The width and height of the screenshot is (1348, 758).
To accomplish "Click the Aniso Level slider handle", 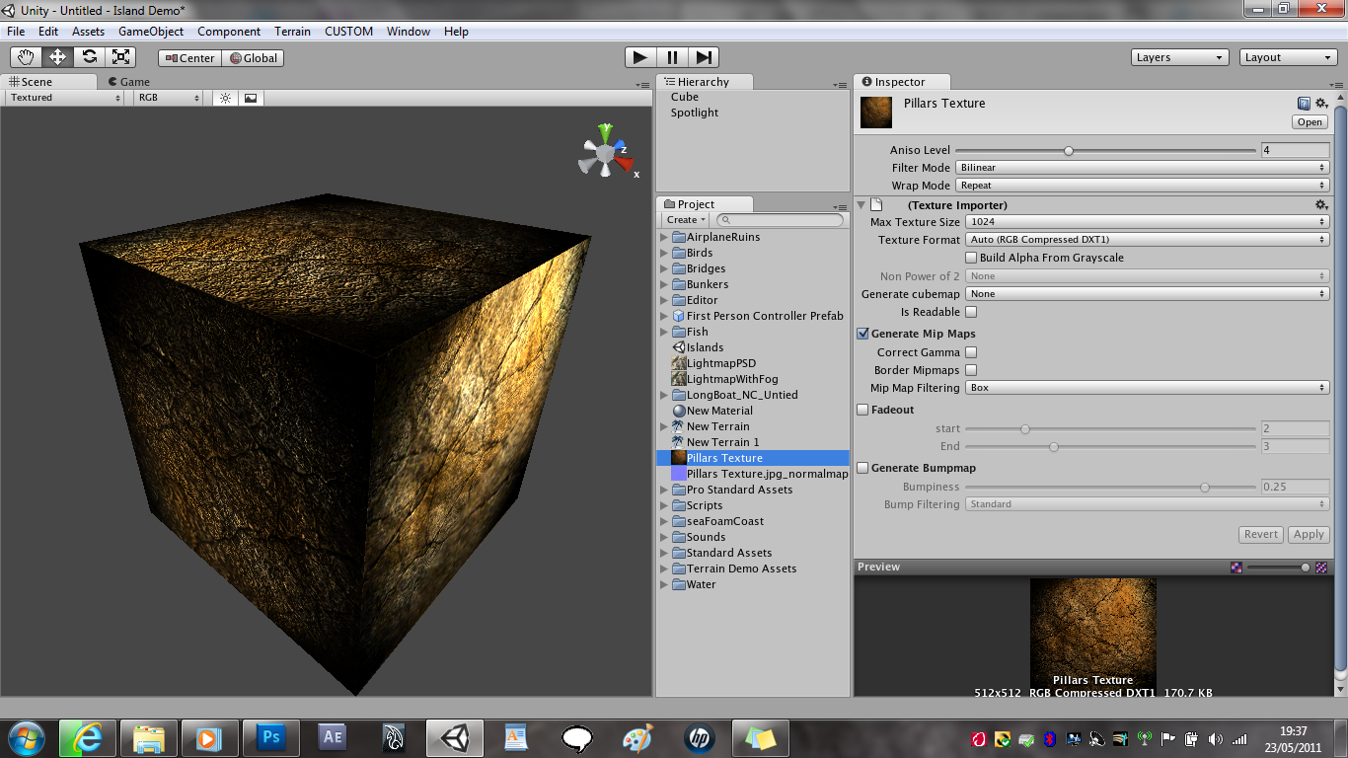I will [x=1068, y=151].
